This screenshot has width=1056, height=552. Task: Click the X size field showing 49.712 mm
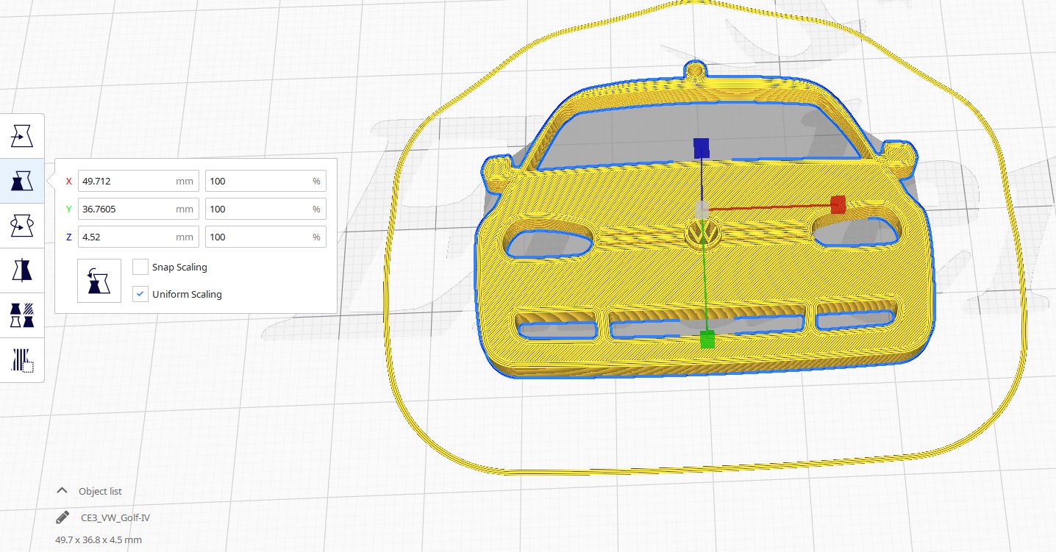[138, 181]
